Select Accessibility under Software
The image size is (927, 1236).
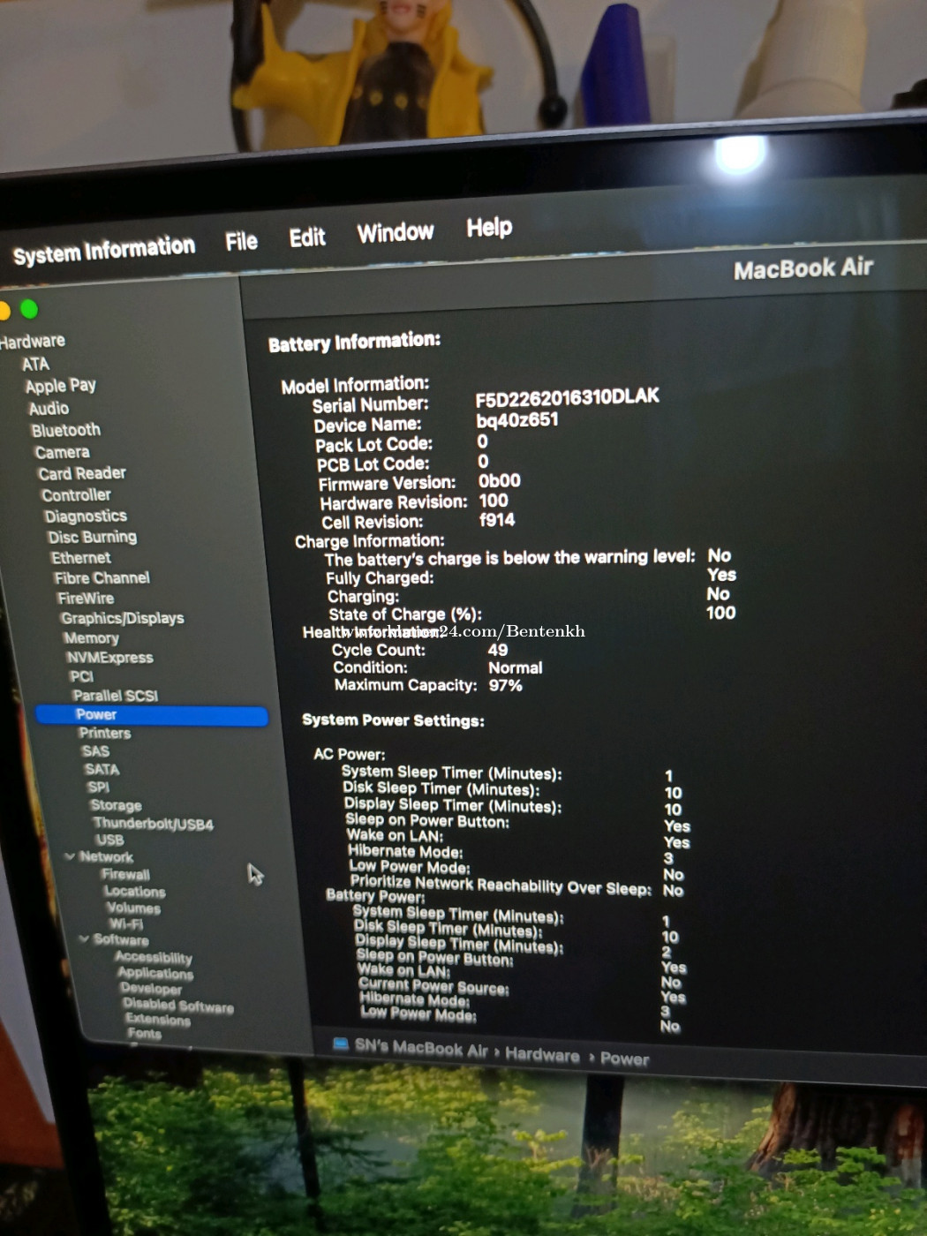[x=154, y=957]
